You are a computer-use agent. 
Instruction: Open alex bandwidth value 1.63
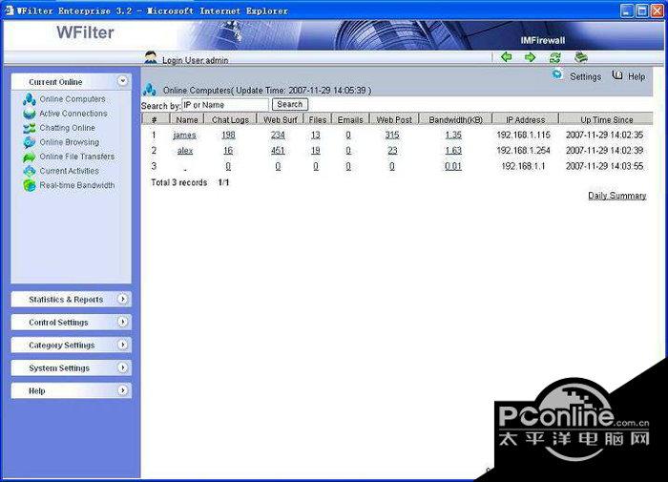453,151
